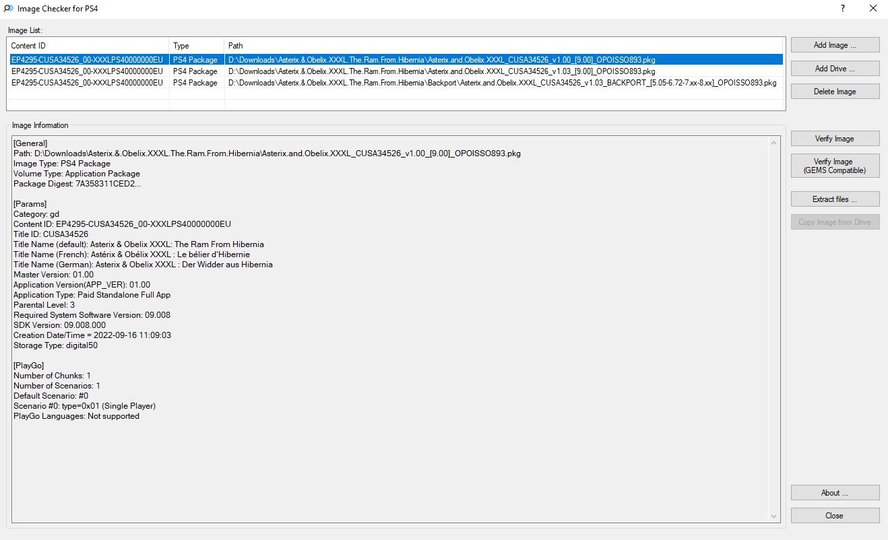Screen dimensions: 888x540
Task: Click the scroll down arrow of Image Information
Action: (x=774, y=516)
